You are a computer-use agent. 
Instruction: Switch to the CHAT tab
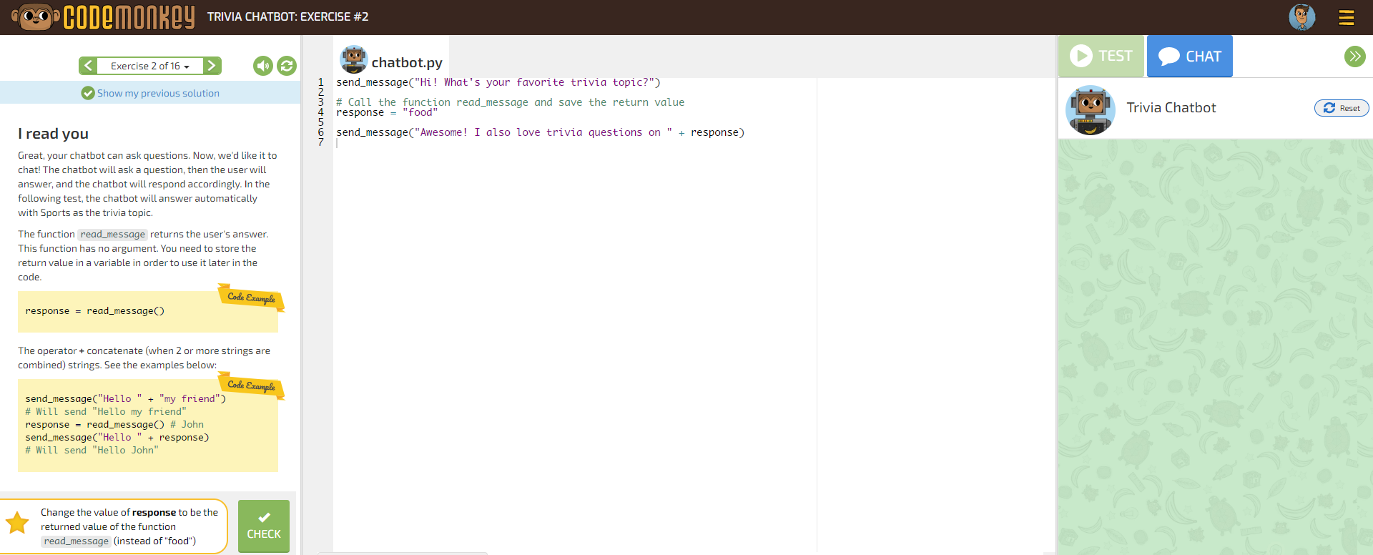click(x=1189, y=56)
